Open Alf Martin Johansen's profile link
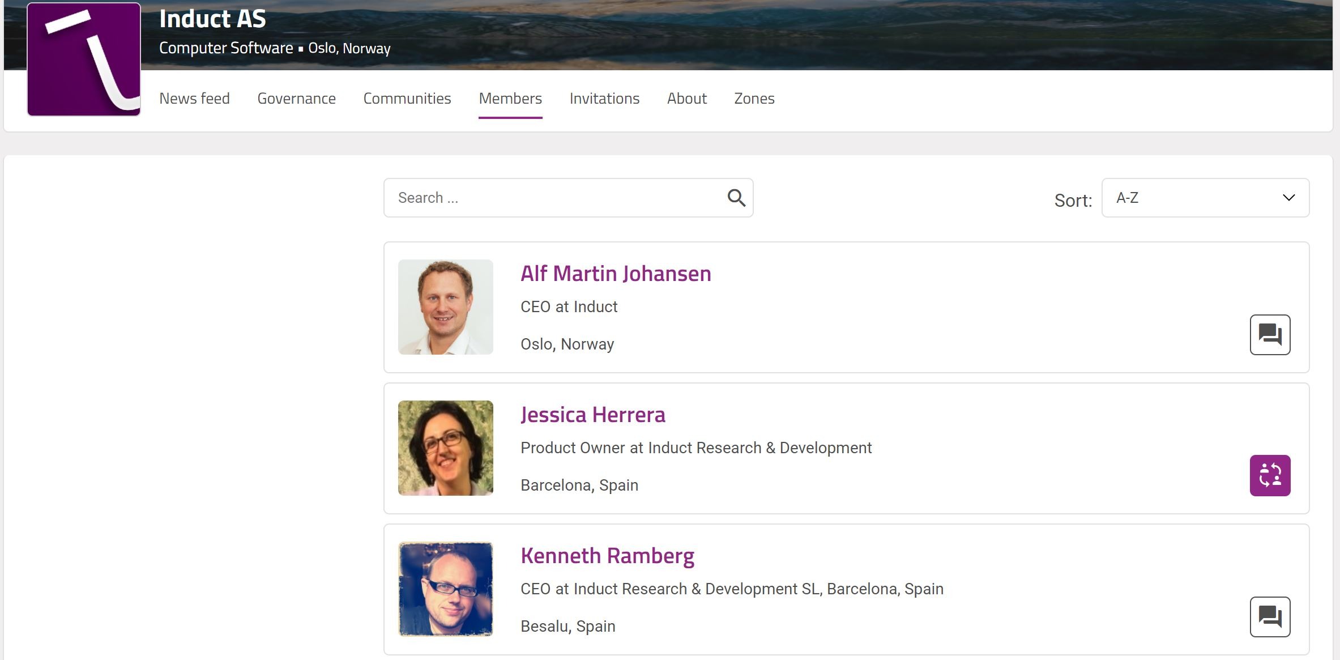1340x660 pixels. (x=616, y=274)
